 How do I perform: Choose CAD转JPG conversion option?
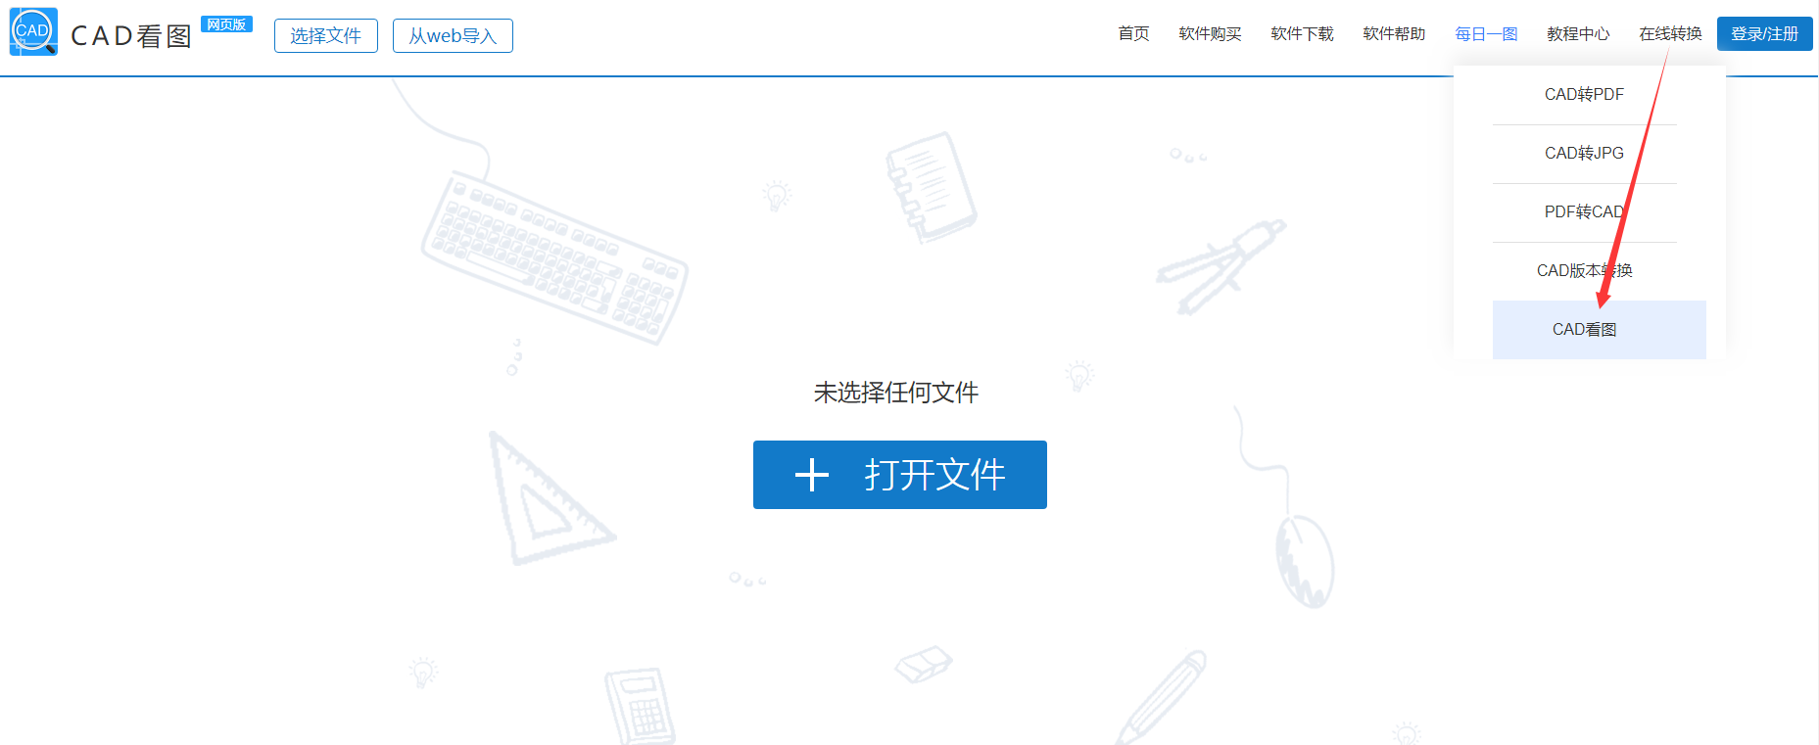click(x=1584, y=154)
